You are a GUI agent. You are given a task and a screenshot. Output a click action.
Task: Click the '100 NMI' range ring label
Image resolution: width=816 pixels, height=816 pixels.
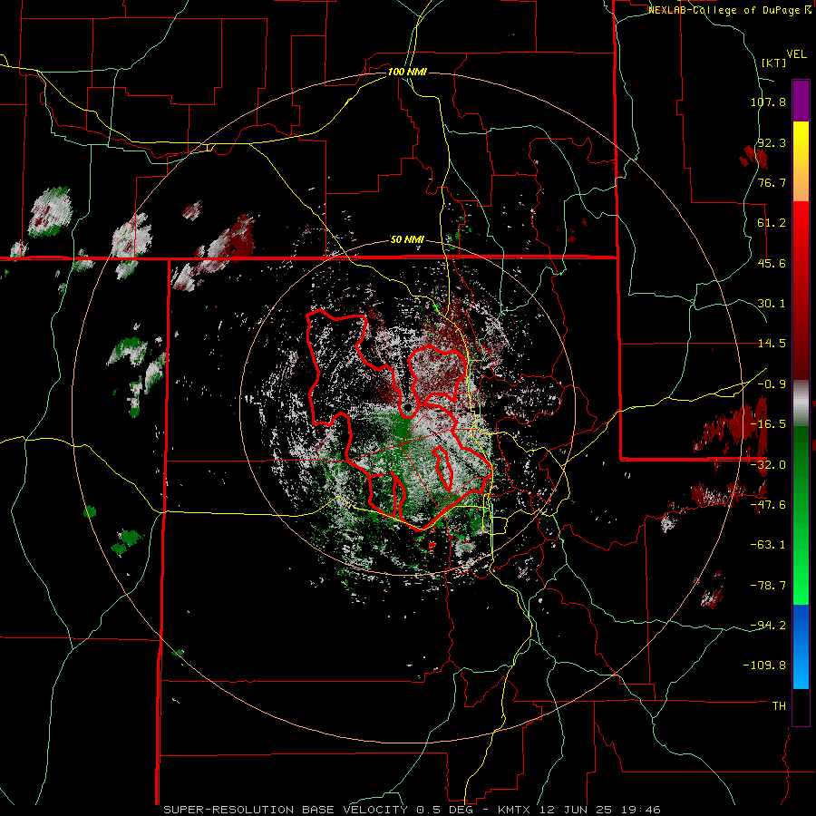(407, 72)
